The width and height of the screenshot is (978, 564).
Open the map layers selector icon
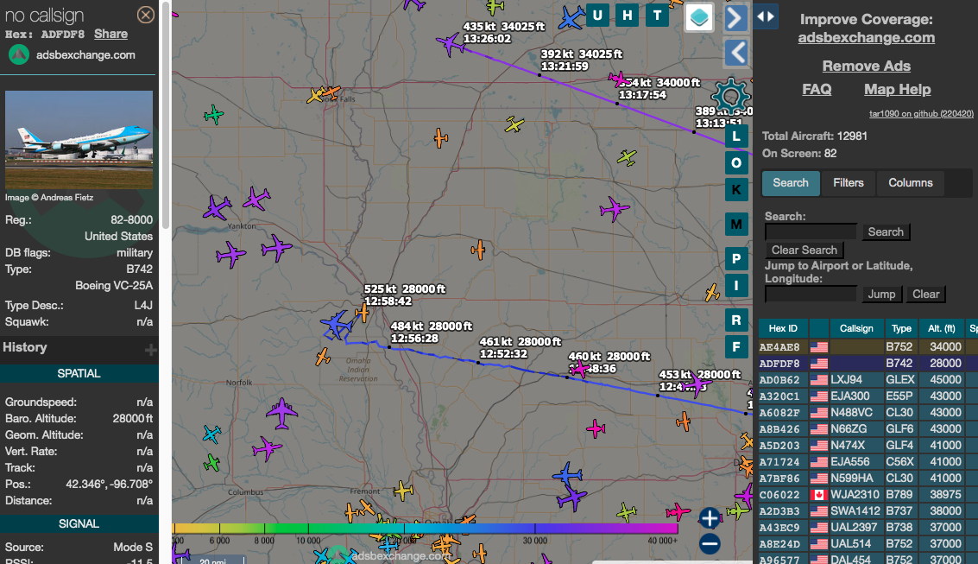(x=699, y=17)
